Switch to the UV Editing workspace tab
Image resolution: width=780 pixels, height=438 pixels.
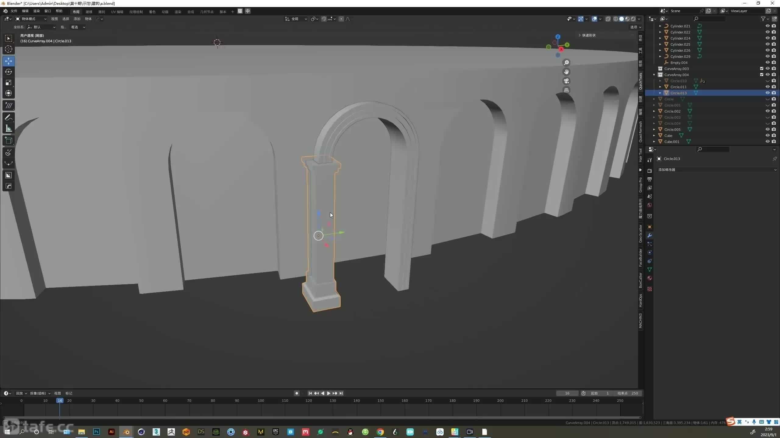(117, 12)
